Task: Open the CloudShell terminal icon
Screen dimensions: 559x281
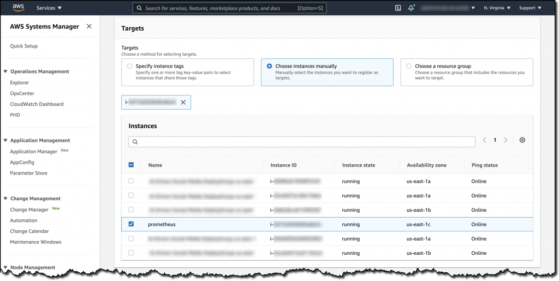Action: (x=398, y=8)
